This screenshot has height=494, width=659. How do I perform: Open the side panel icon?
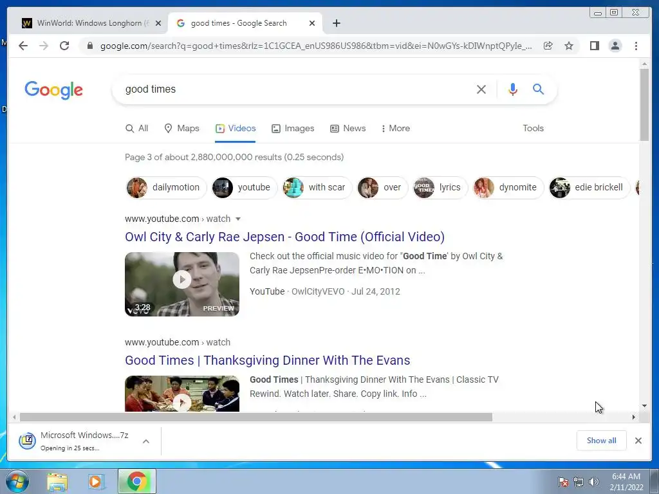point(594,46)
